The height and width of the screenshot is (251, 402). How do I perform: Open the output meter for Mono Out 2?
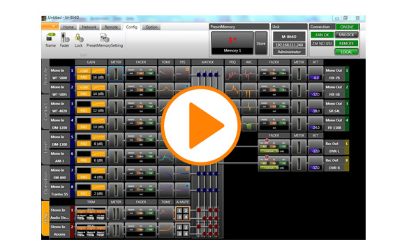click(299, 91)
